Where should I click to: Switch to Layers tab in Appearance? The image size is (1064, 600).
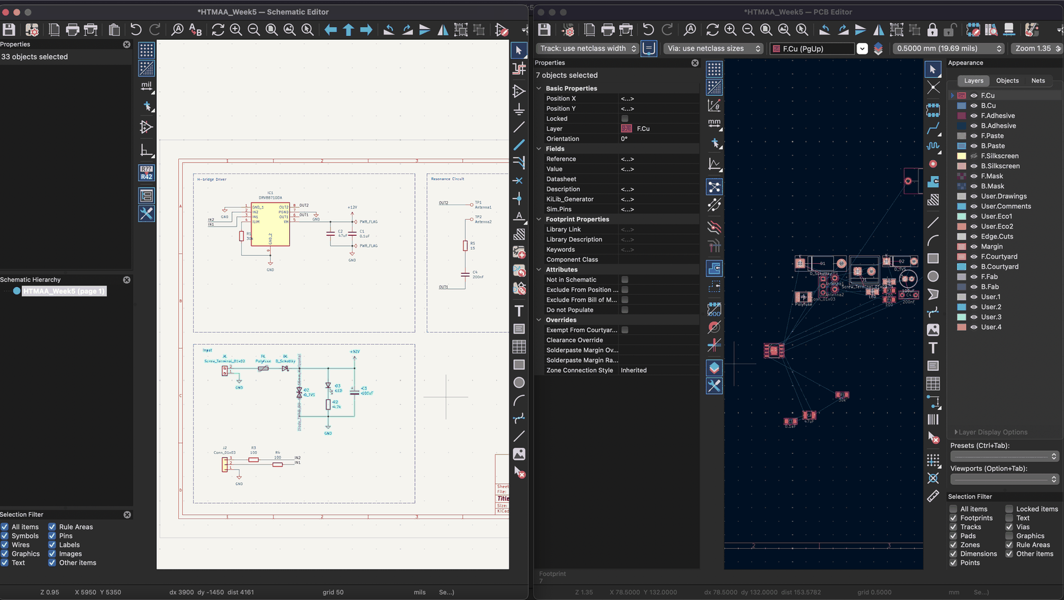974,80
